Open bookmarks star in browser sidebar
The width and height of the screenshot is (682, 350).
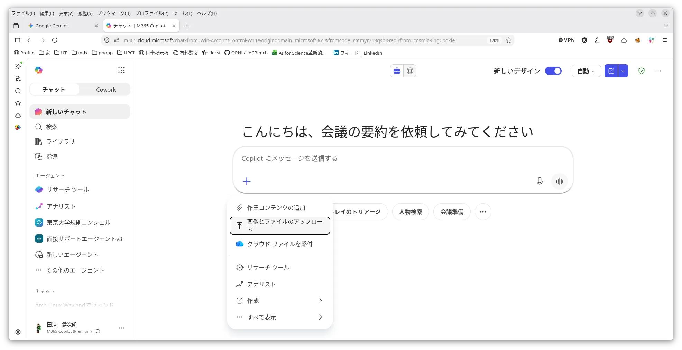[18, 103]
